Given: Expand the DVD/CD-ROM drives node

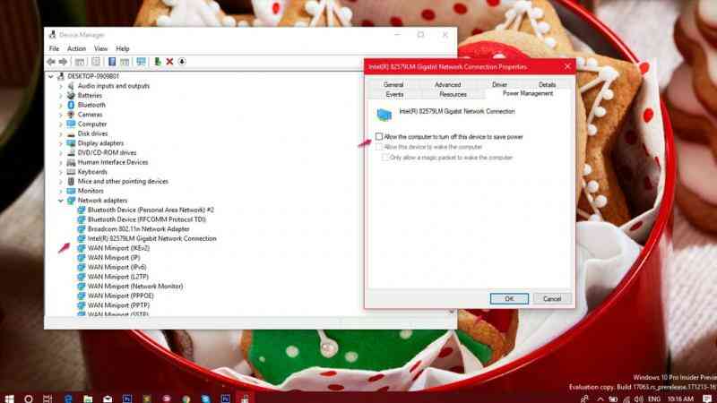Looking at the screenshot, I should pos(61,152).
